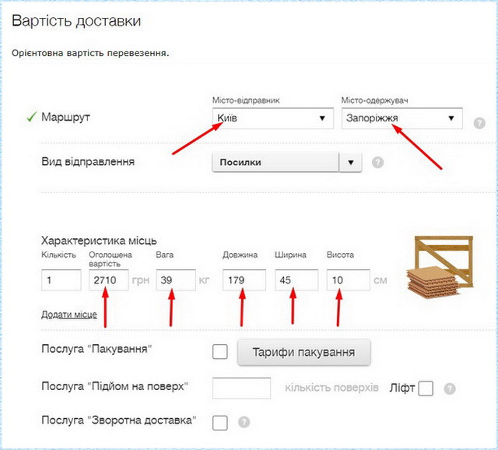
Task: Click help icon beside shipment type dropdown
Action: [377, 163]
